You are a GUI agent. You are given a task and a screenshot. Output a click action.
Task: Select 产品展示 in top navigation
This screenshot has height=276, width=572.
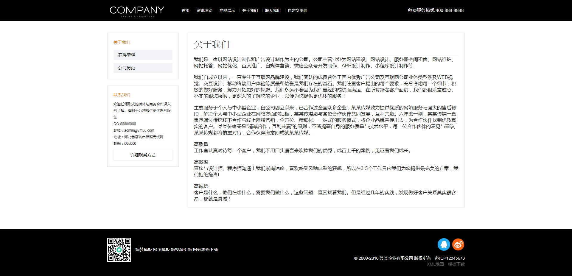click(x=227, y=10)
